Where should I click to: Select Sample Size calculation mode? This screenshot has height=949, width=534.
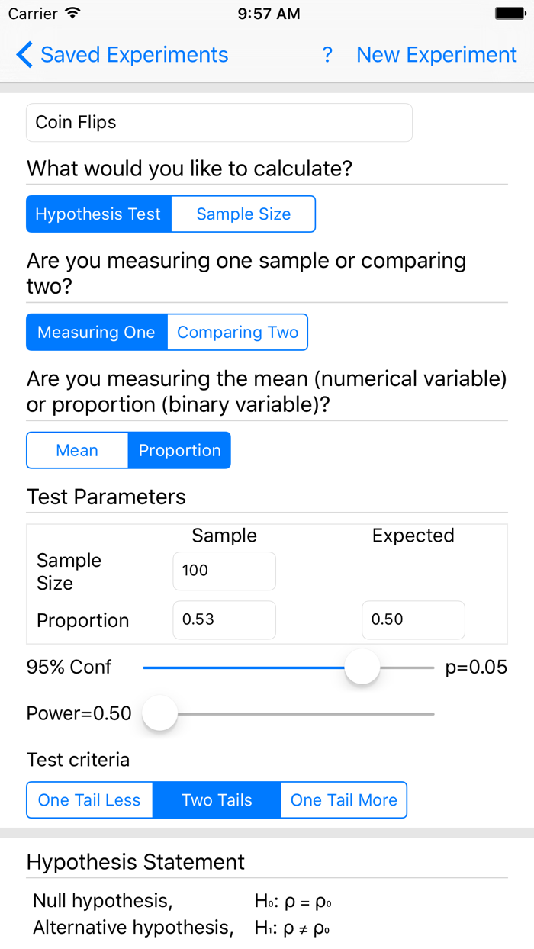click(243, 214)
